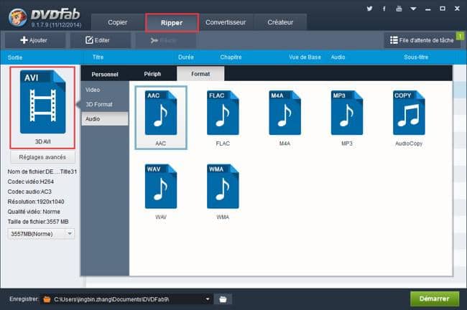The height and width of the screenshot is (310, 467).
Task: Click the orange save-location icon
Action: 47,299
